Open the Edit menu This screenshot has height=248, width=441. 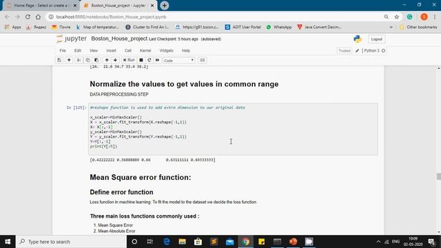78,50
